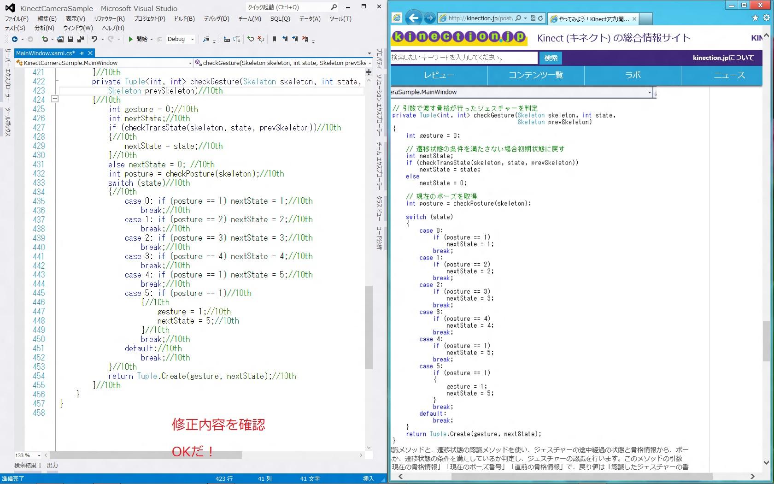This screenshot has width=774, height=484.
Task: Open the デバッグ(D) menu
Action: (216, 19)
